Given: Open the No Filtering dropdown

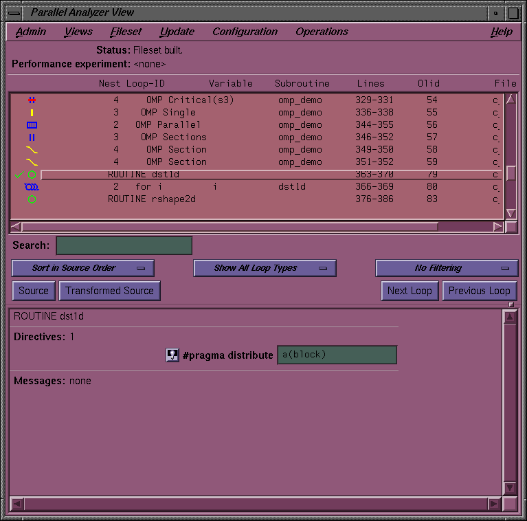Looking at the screenshot, I should [x=447, y=268].
